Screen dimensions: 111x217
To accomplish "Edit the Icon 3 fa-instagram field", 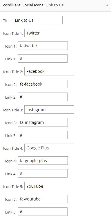I will tap(43, 122).
